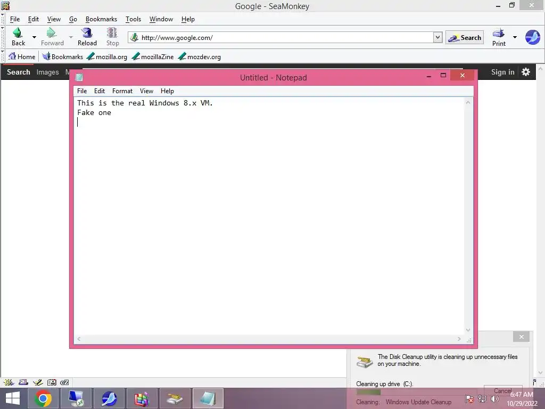Open mozdev.org bookmark

(200, 56)
